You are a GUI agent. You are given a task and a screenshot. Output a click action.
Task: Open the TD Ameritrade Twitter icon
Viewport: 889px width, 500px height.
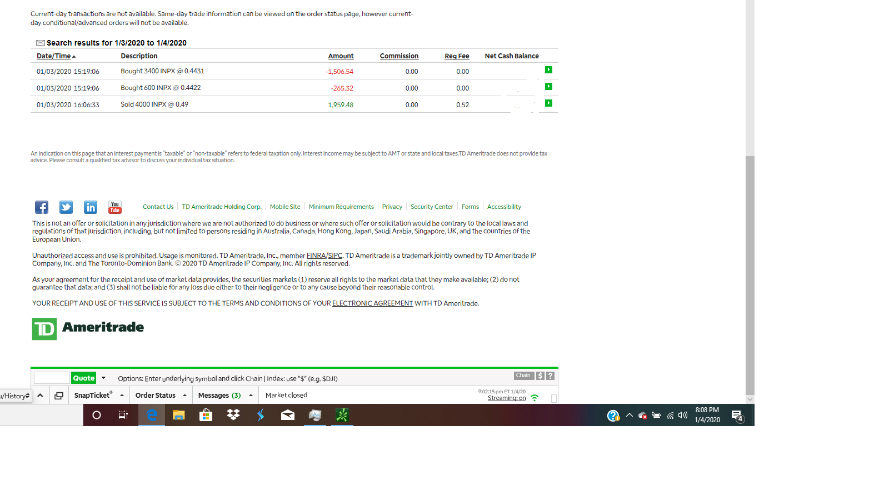click(66, 207)
